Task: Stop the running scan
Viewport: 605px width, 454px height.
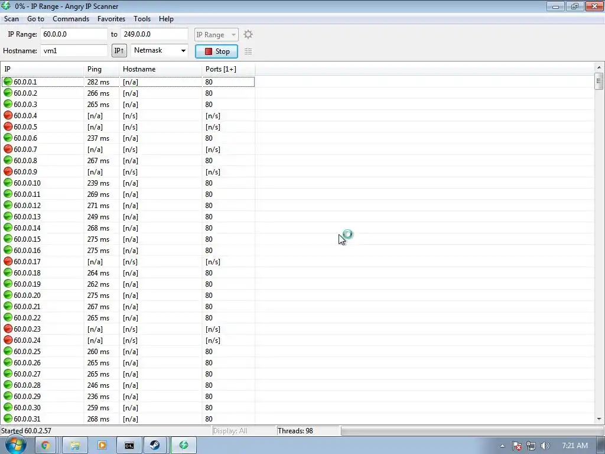Action: (x=216, y=51)
